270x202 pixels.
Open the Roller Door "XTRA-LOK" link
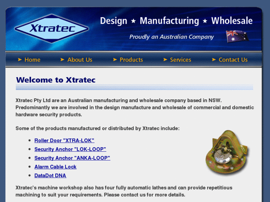click(x=64, y=140)
